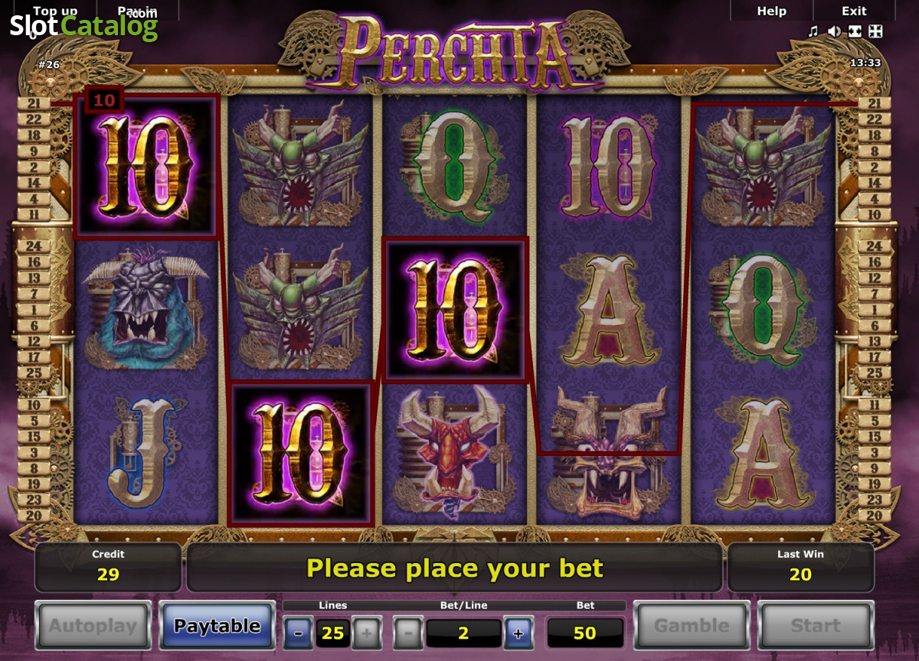This screenshot has height=661, width=919.
Task: Increase Lines with the plus button
Action: (x=367, y=633)
